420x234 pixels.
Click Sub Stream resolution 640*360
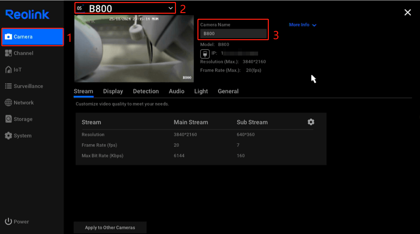246,135
